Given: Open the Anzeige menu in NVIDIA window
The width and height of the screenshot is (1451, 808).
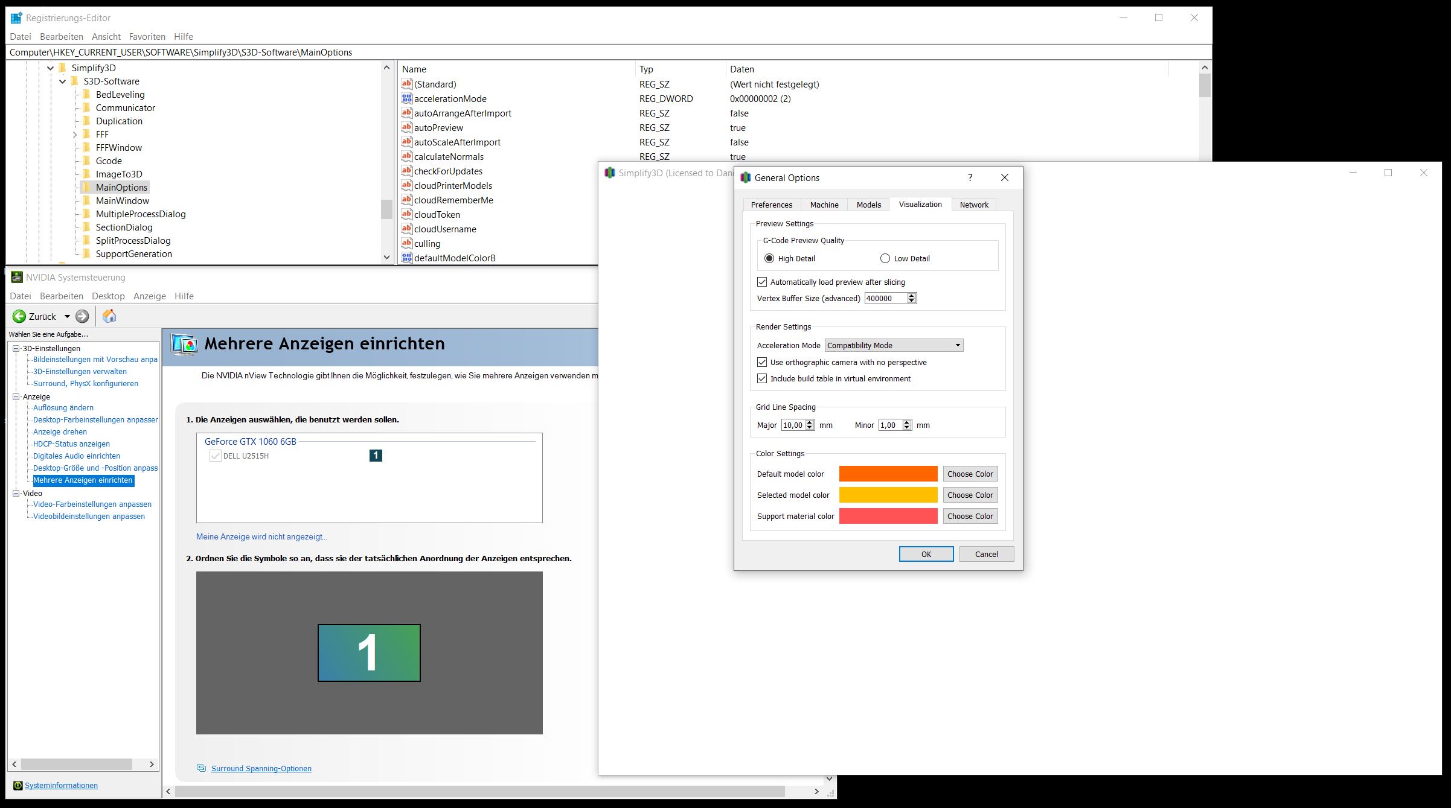Looking at the screenshot, I should 149,296.
